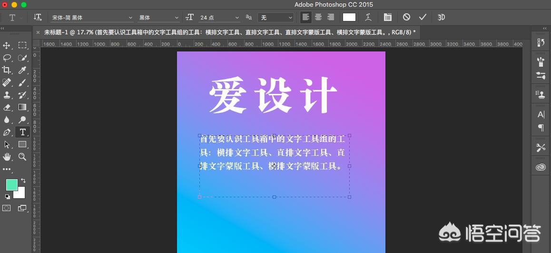
Task: Open the Creative Cloud Libraries panel
Action: coord(541,168)
